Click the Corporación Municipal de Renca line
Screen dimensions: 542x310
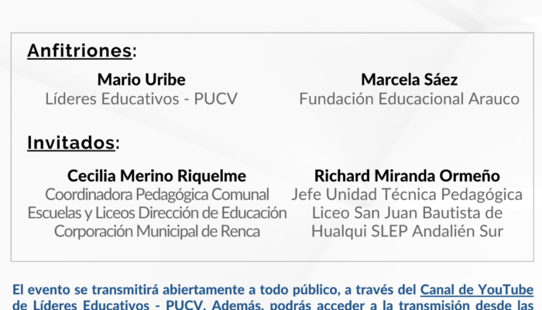pyautogui.click(x=157, y=231)
